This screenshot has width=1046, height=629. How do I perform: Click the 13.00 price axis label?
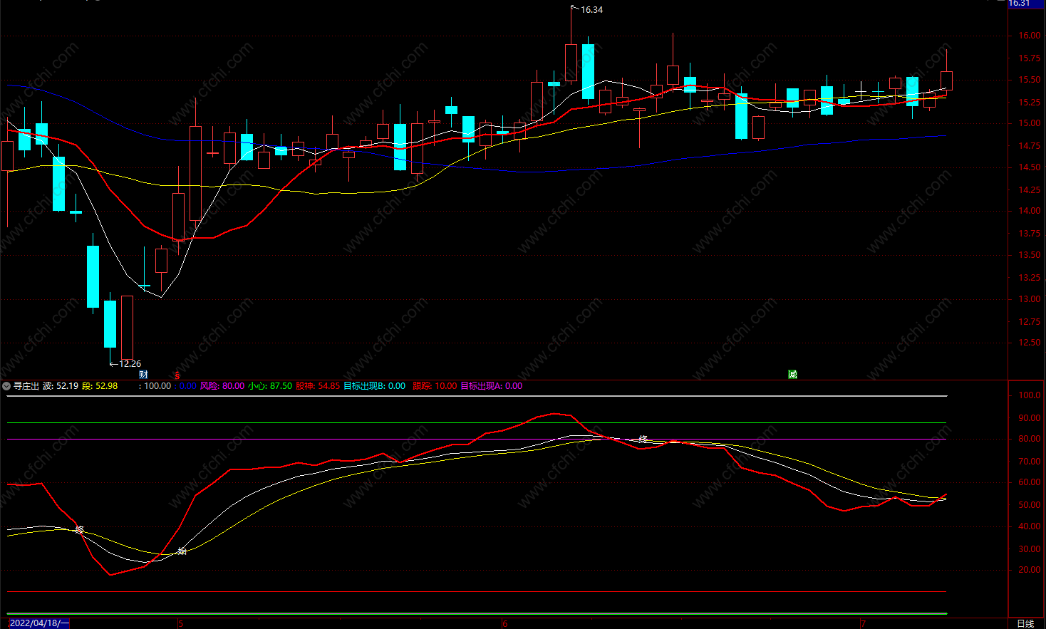point(1029,299)
